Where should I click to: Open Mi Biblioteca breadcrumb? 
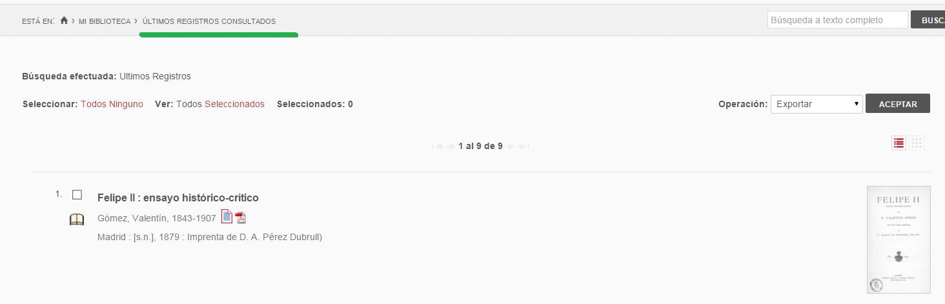(x=105, y=21)
